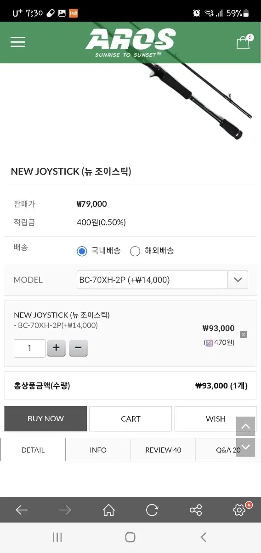Focus the quantity input field
This screenshot has width=261, height=553.
29,348
